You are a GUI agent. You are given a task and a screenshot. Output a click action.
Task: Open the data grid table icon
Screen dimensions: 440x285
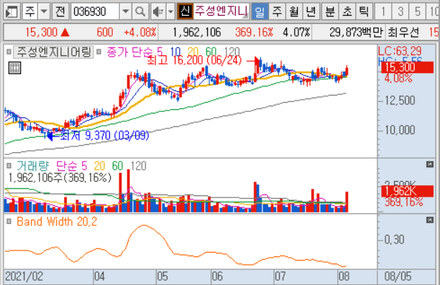point(14,67)
